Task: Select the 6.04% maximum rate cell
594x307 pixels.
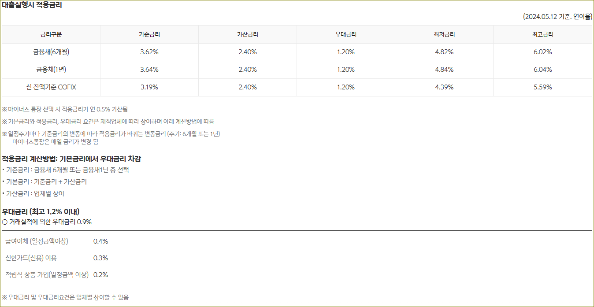Action: click(542, 69)
